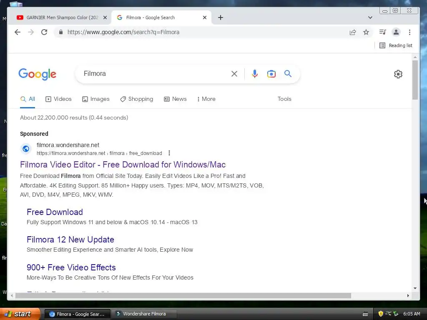Switch to Images results
Screen dimensions: 427x320
pos(95,99)
